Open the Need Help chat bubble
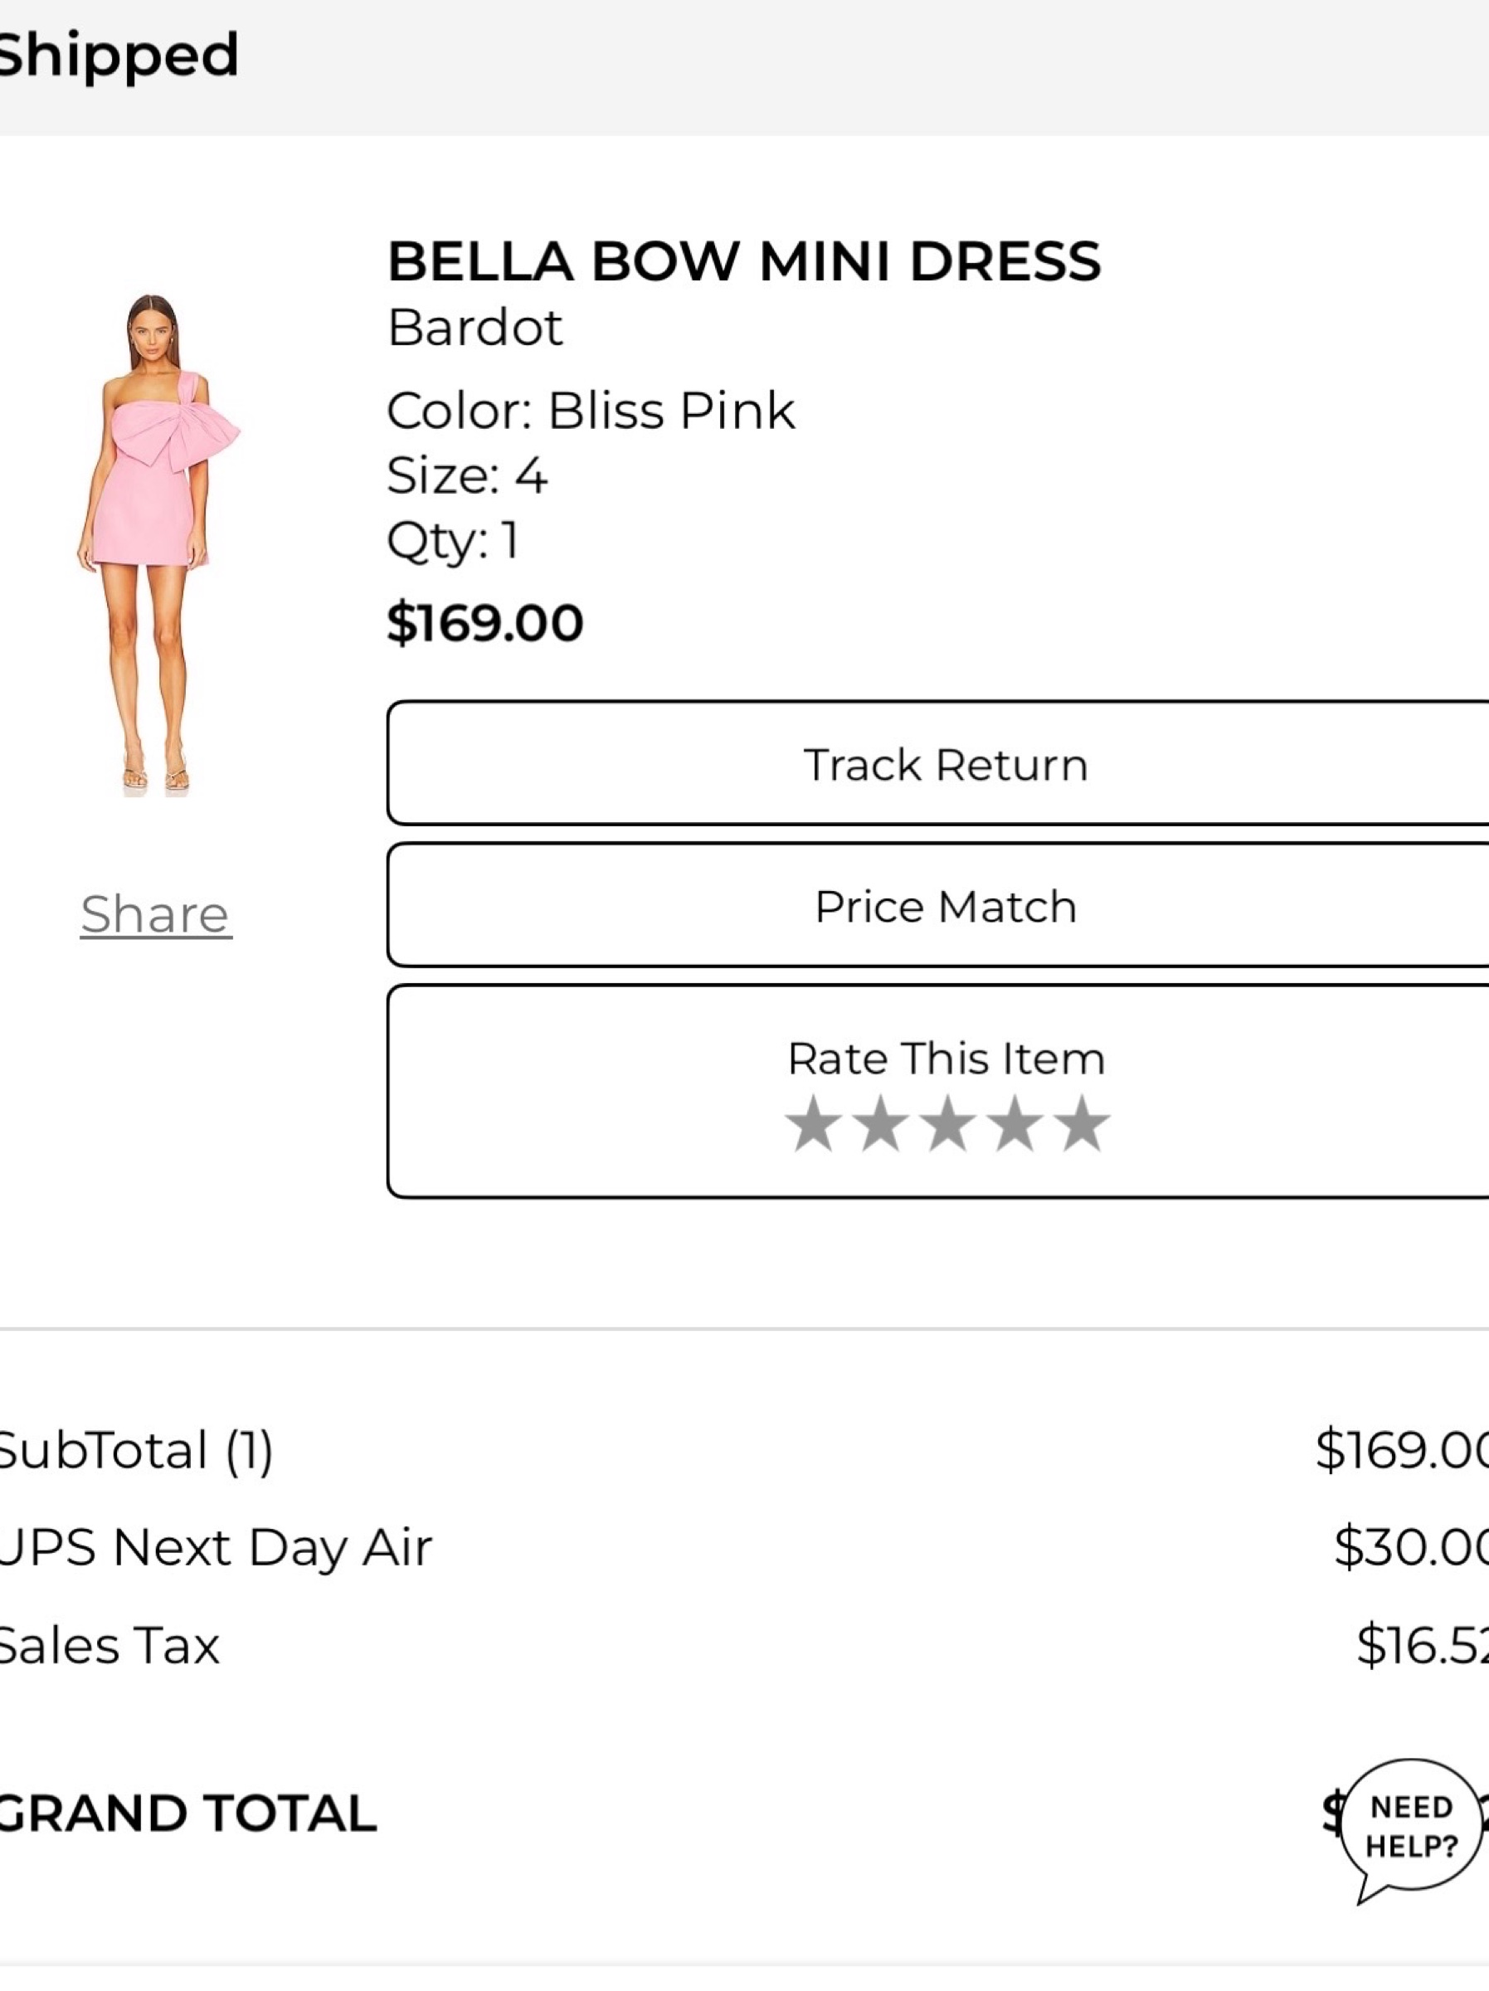Image resolution: width=1489 pixels, height=1991 pixels. tap(1411, 1829)
